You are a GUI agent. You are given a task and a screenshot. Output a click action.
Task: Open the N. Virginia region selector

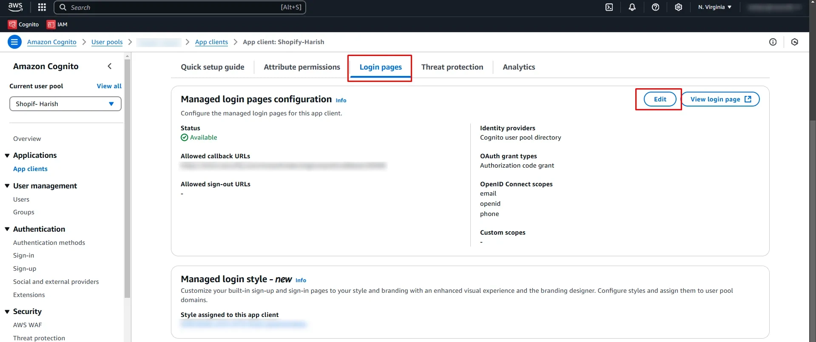coord(714,7)
